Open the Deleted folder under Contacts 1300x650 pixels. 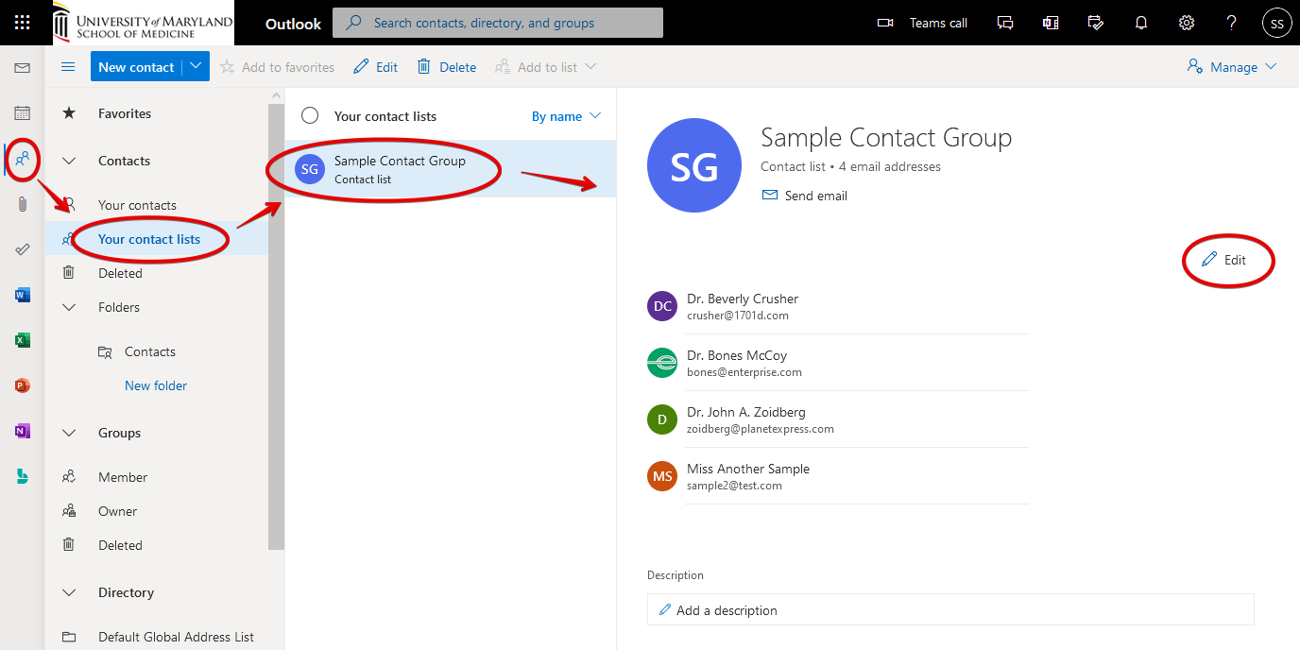point(120,273)
